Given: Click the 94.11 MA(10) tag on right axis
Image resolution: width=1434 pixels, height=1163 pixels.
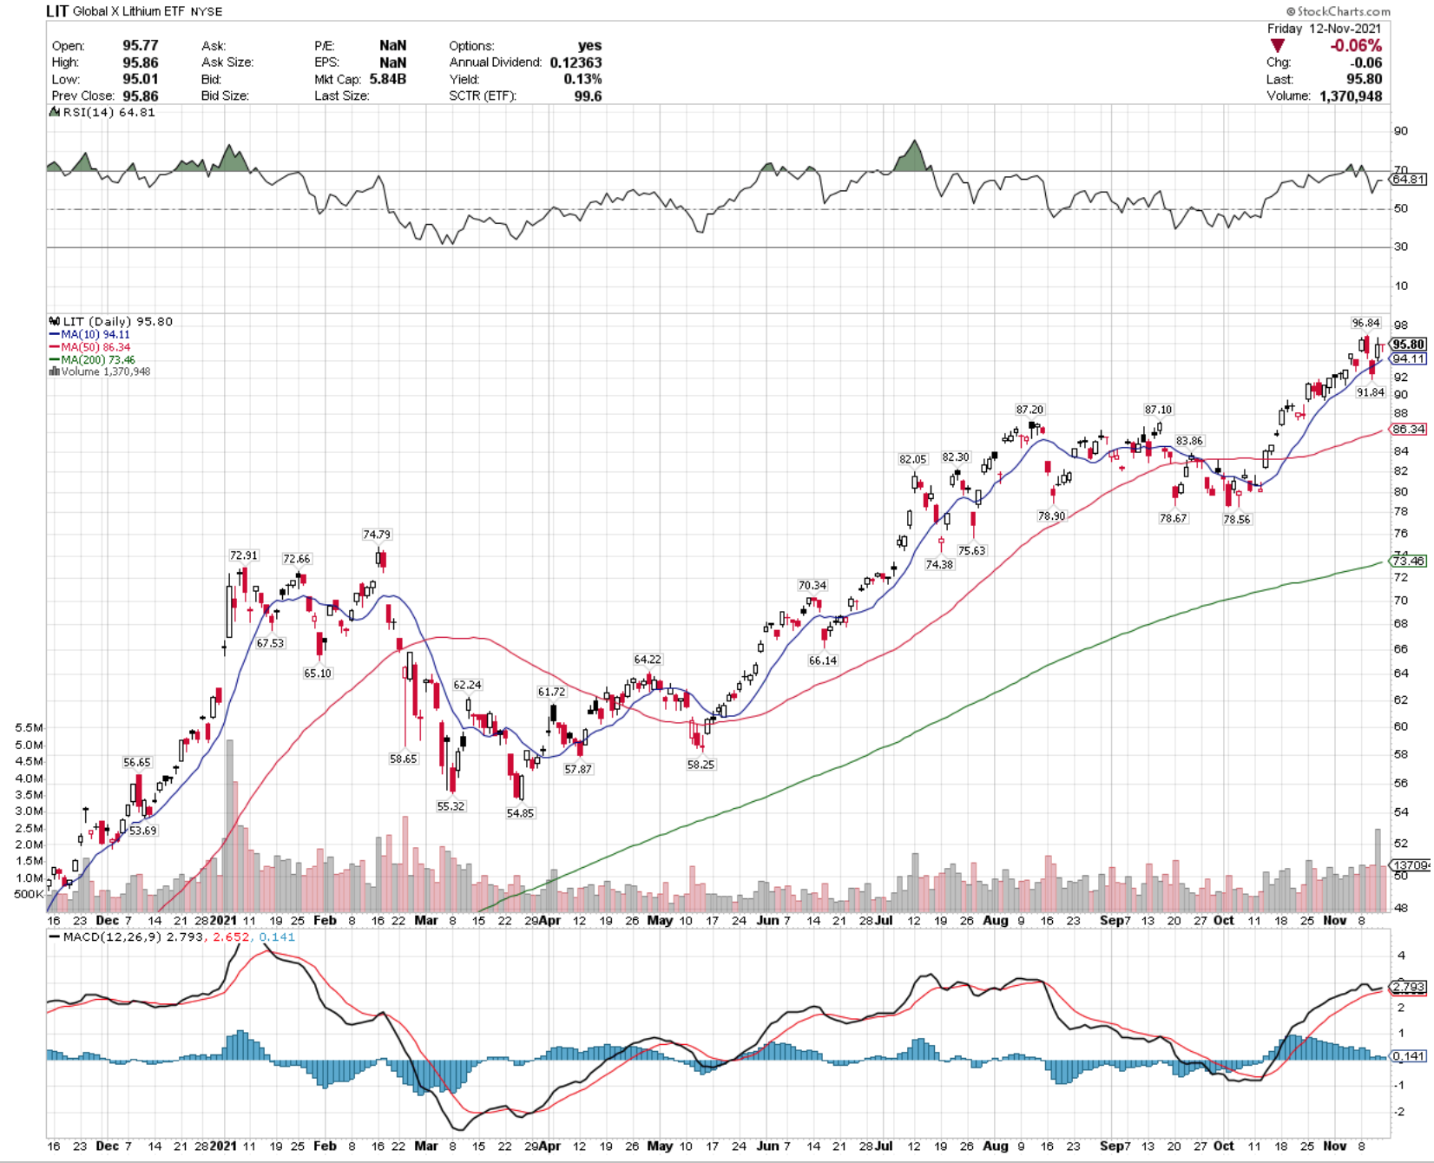Looking at the screenshot, I should click(x=1409, y=358).
